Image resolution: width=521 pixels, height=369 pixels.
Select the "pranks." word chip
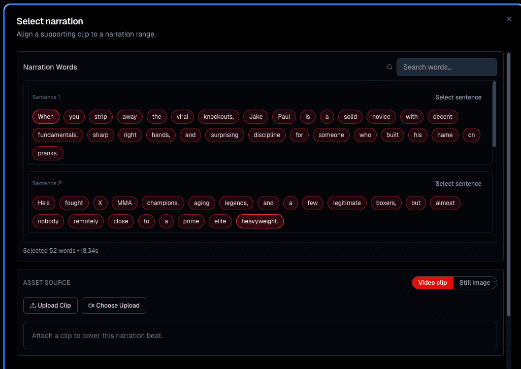[x=48, y=153]
